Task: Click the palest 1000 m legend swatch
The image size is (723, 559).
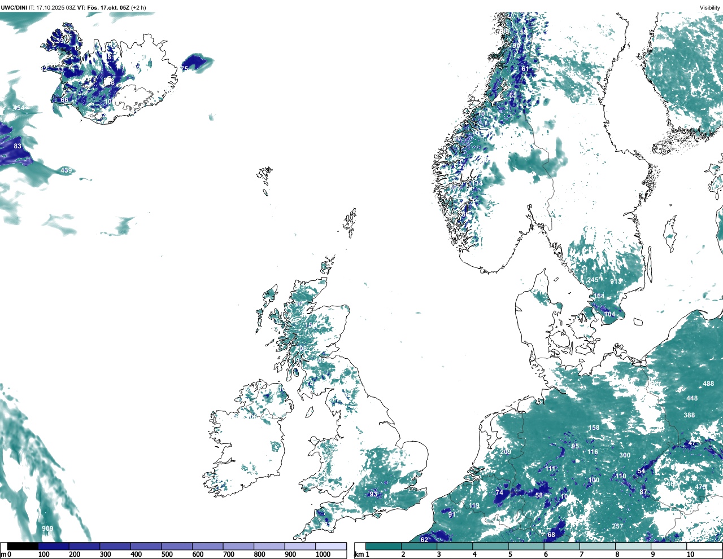Action: click(331, 546)
